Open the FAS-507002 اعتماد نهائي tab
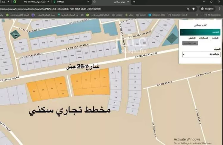 pos(34,2)
